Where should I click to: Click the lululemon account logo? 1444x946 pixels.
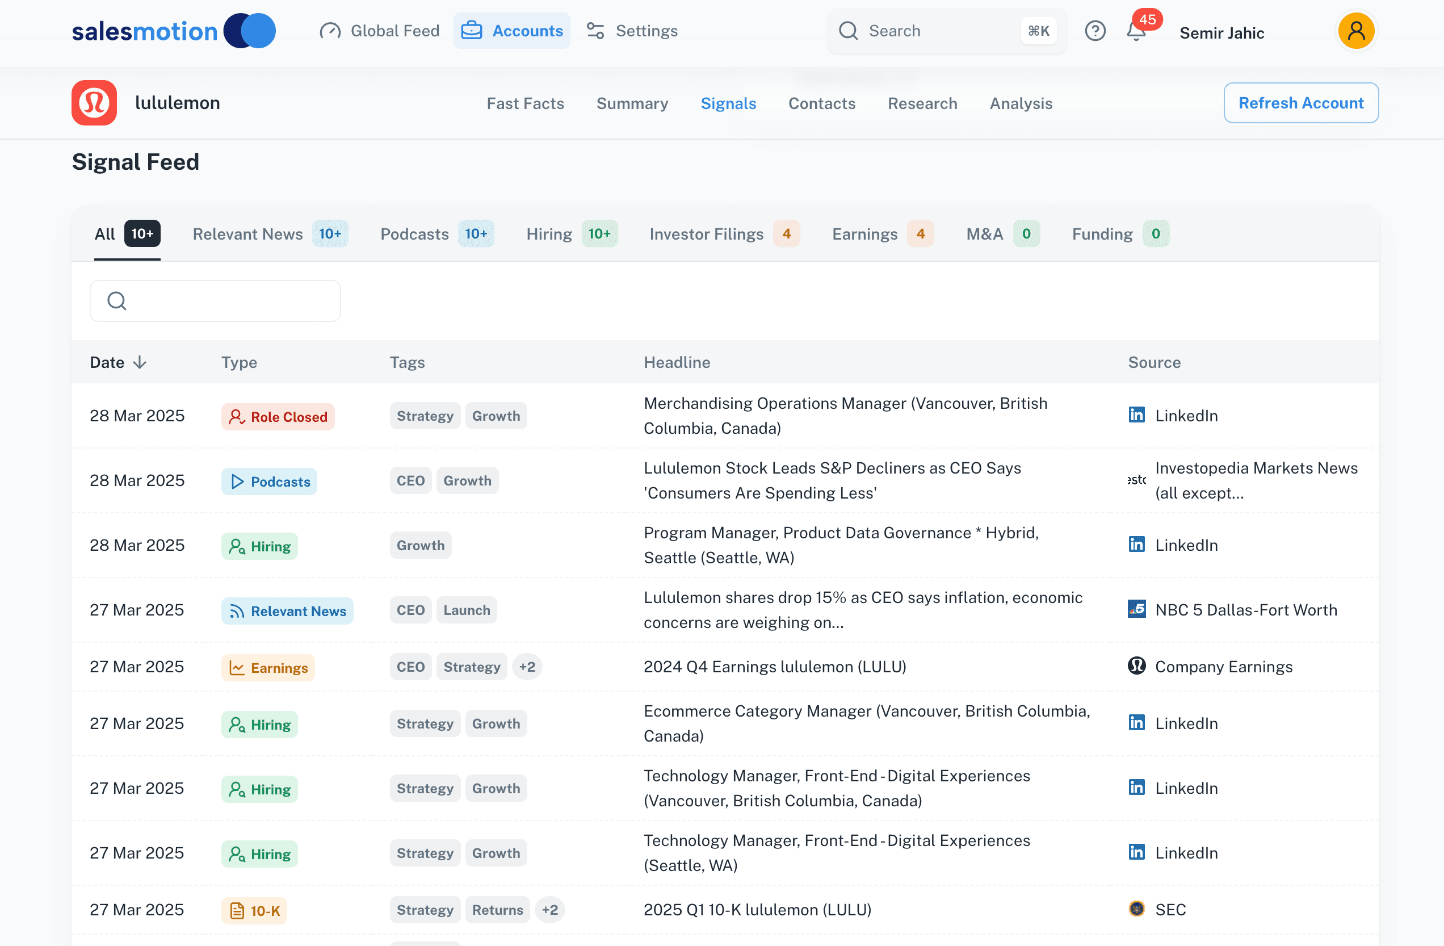coord(94,103)
